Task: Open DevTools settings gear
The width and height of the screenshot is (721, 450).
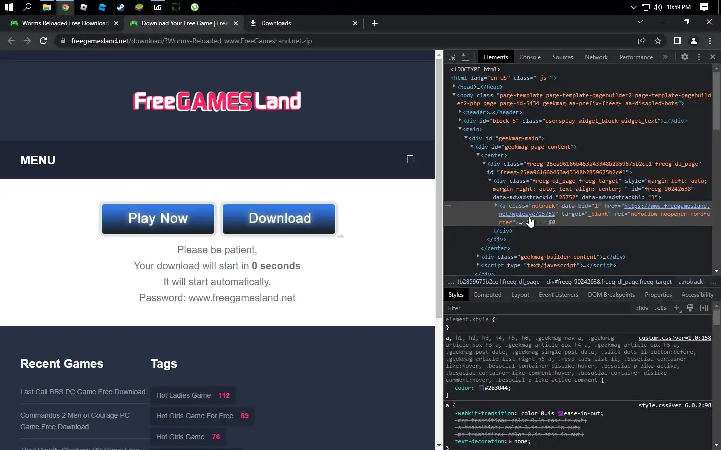Action: tap(685, 57)
